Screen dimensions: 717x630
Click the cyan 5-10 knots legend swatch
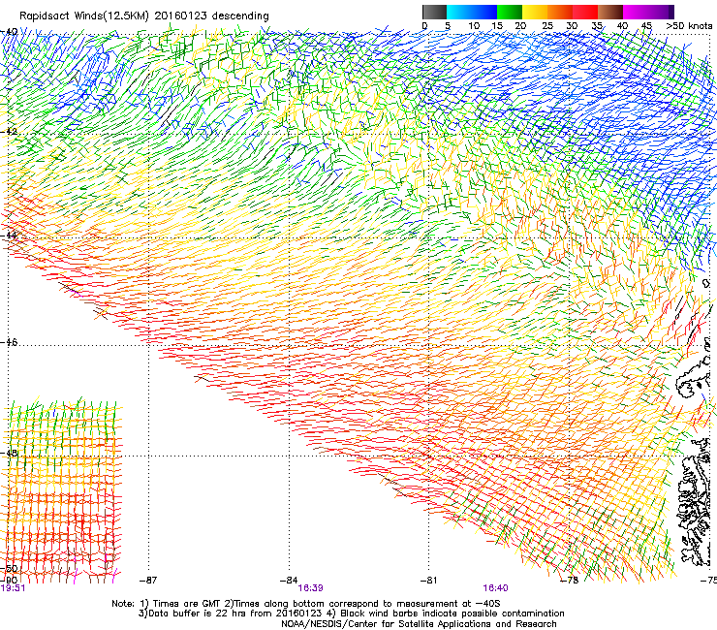coord(459,12)
